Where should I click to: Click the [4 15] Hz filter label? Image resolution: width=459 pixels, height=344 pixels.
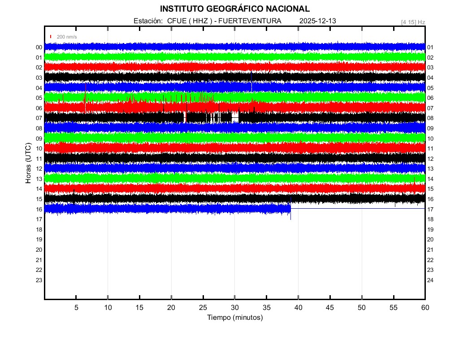(413, 22)
